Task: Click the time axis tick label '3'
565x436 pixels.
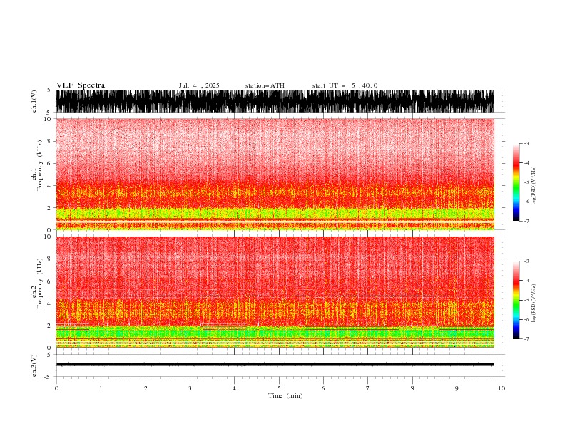Action: 190,388
